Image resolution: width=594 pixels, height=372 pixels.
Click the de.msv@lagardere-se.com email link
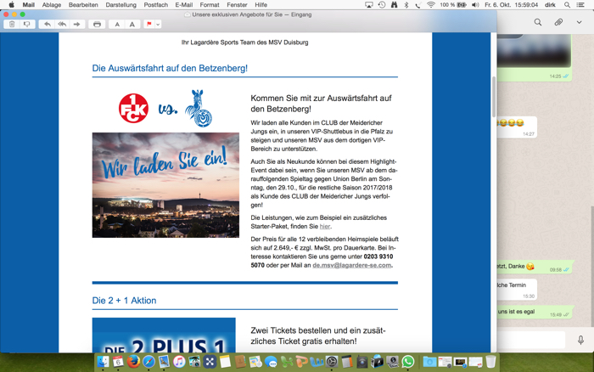[x=351, y=265]
